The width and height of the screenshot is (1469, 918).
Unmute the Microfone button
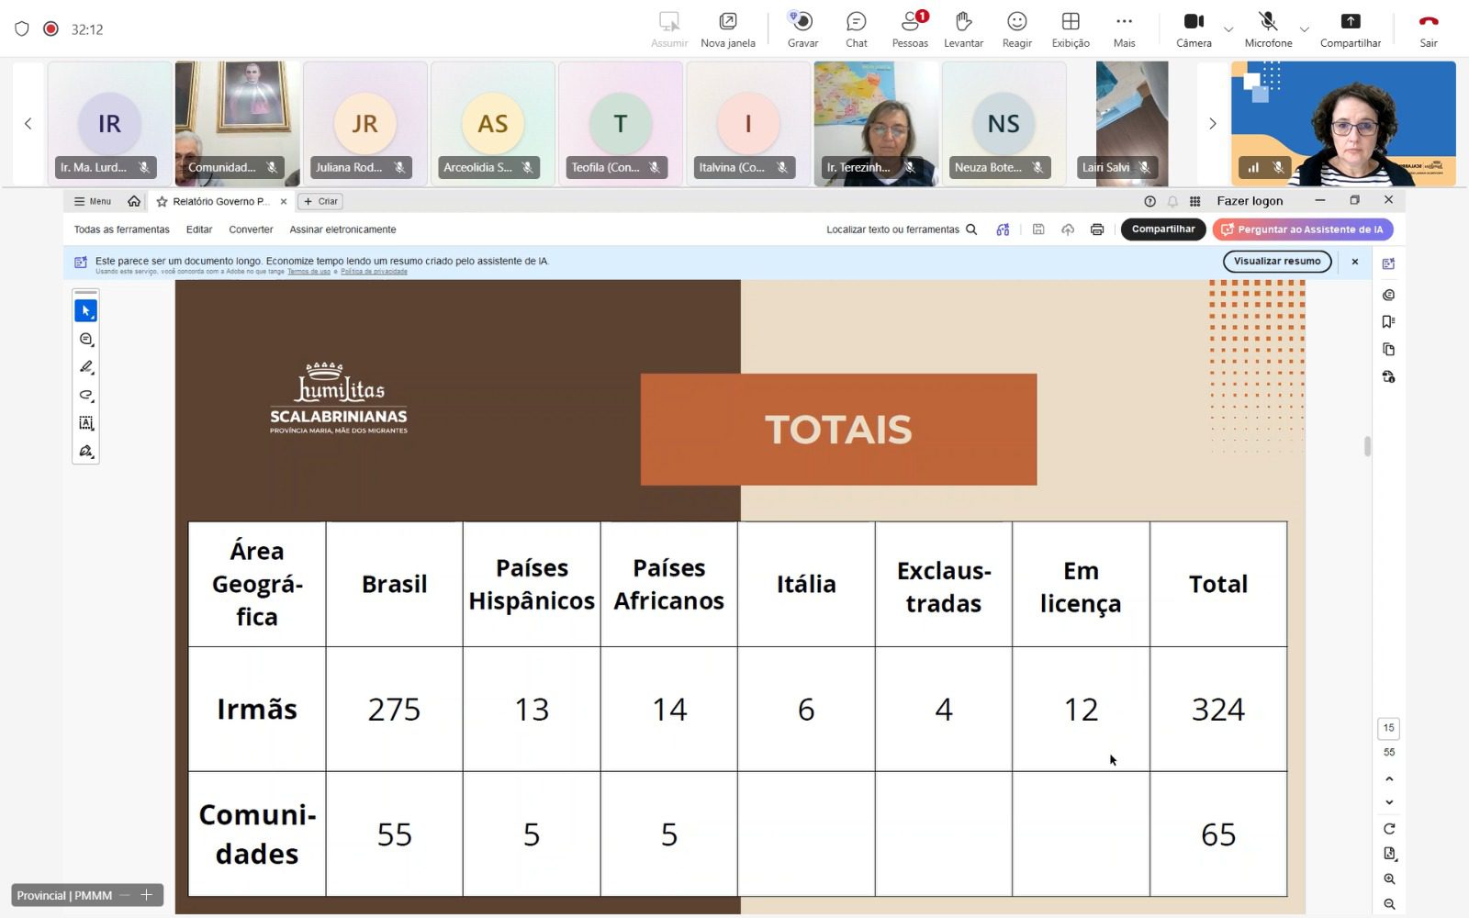(x=1268, y=29)
